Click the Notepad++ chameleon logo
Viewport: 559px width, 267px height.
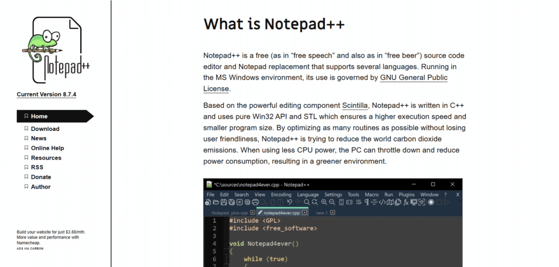coord(55,50)
